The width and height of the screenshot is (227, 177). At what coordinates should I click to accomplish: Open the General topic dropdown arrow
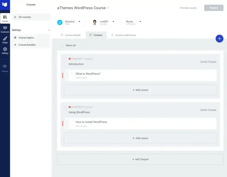[x=79, y=21]
